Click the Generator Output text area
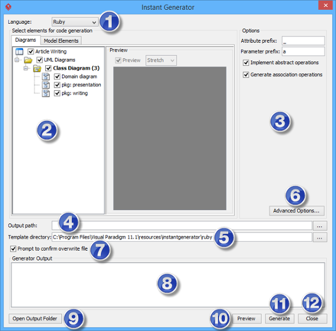Screen dimensions: 336x331 pyautogui.click(x=168, y=285)
